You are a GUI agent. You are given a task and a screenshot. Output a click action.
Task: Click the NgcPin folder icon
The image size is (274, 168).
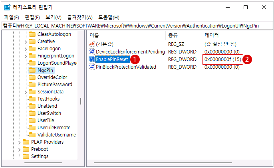[32, 70]
